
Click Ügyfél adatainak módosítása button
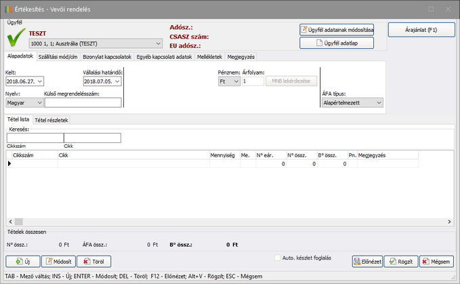click(x=337, y=30)
